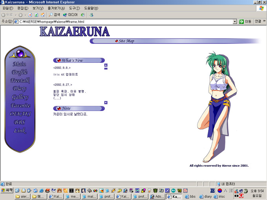Launch Internet Explorer from the Quick Launch bar
This screenshot has width=267, height=200.
[x=41, y=191]
